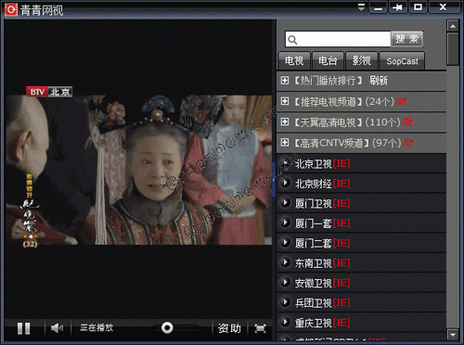The height and width of the screenshot is (345, 464).
Task: Focus the channel search input field
Action: pyautogui.click(x=338, y=39)
